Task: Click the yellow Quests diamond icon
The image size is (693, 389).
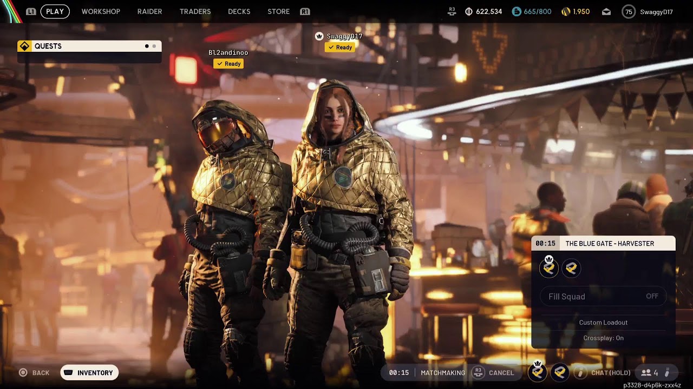Action: [24, 46]
